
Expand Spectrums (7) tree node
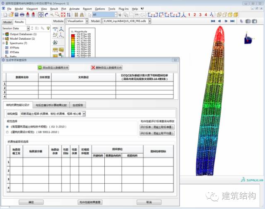coord(4,43)
